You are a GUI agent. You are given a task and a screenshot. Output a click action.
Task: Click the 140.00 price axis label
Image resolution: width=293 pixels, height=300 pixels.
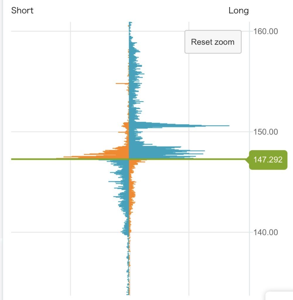(266, 232)
